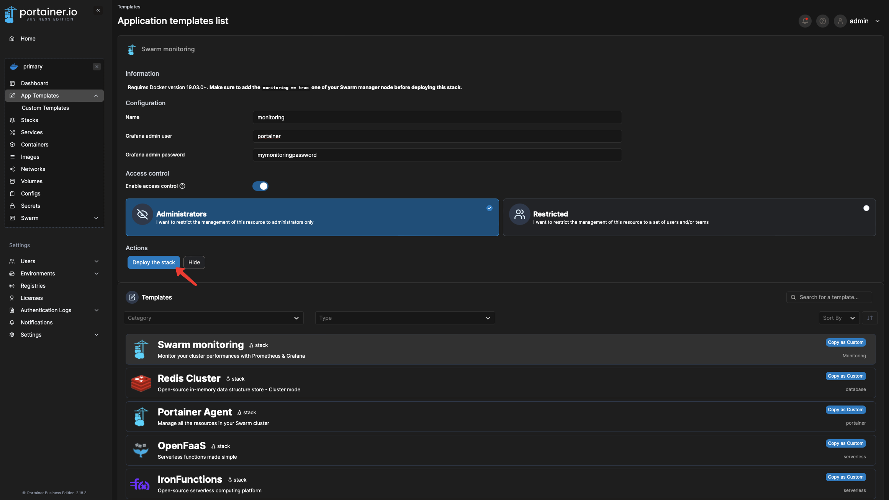Image resolution: width=889 pixels, height=500 pixels.
Task: Close the primary environment with the X icon
Action: 97,67
